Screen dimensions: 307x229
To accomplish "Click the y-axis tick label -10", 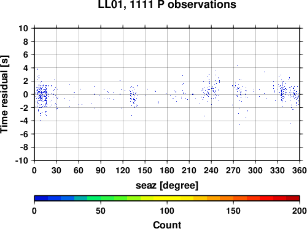I will 22,160.
